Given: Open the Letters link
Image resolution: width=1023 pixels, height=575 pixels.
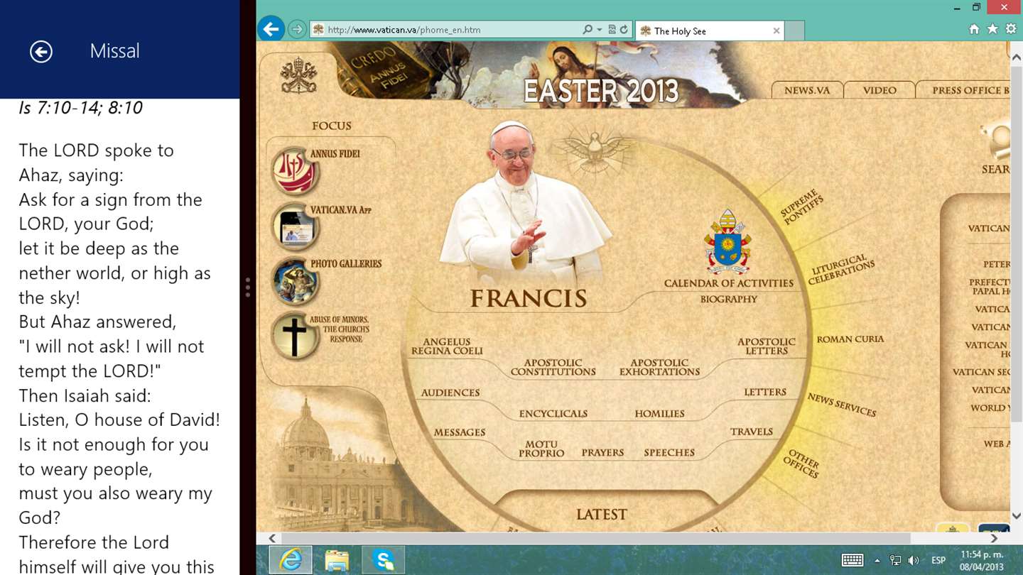Looking at the screenshot, I should [x=765, y=392].
